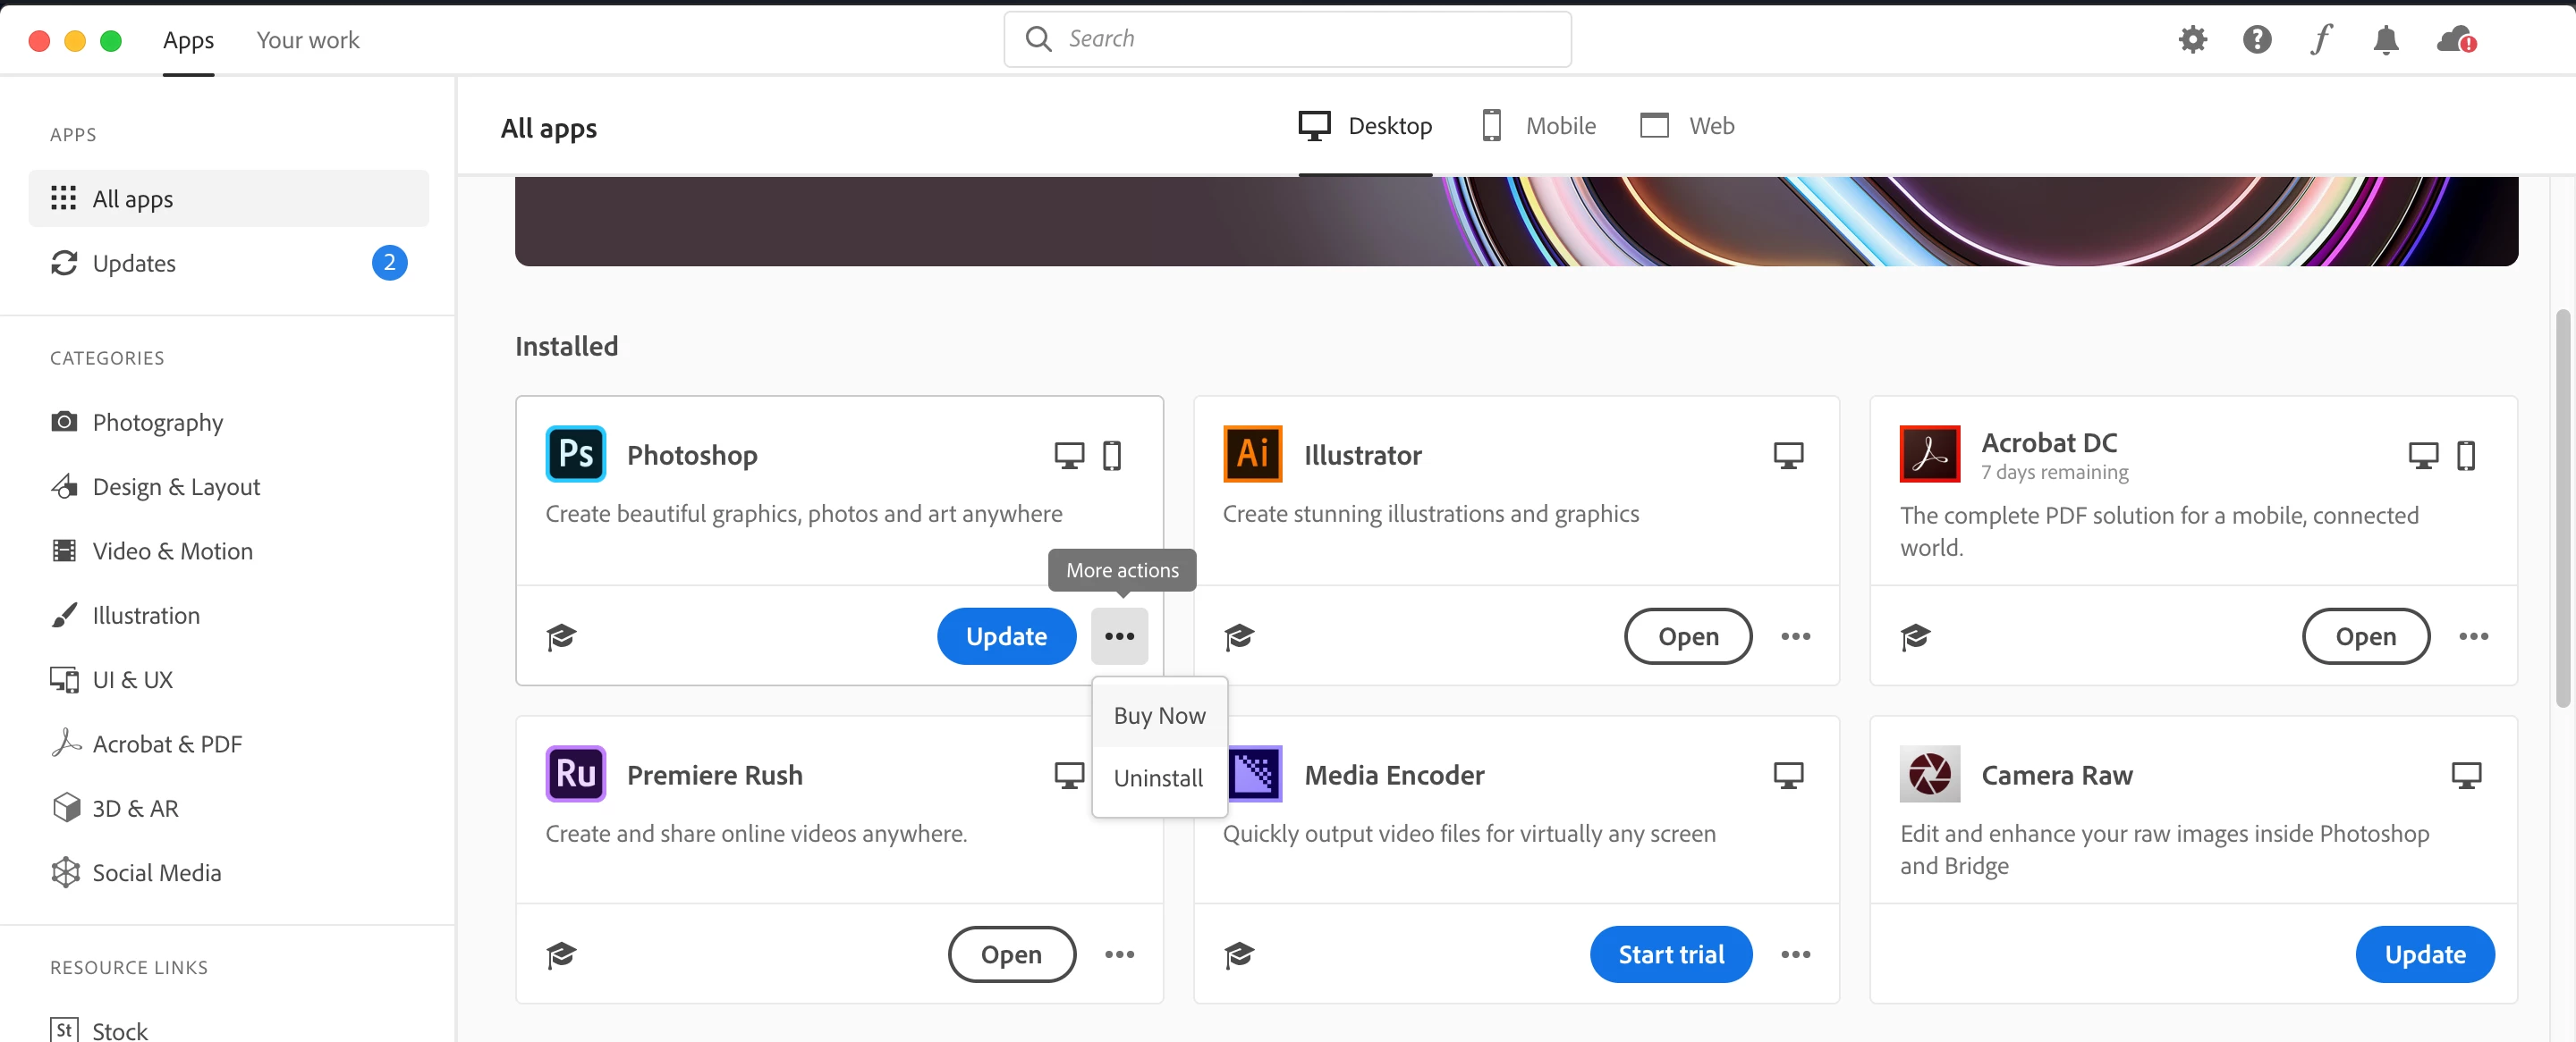Click Illustrator's desktop platform icon

(x=1788, y=456)
